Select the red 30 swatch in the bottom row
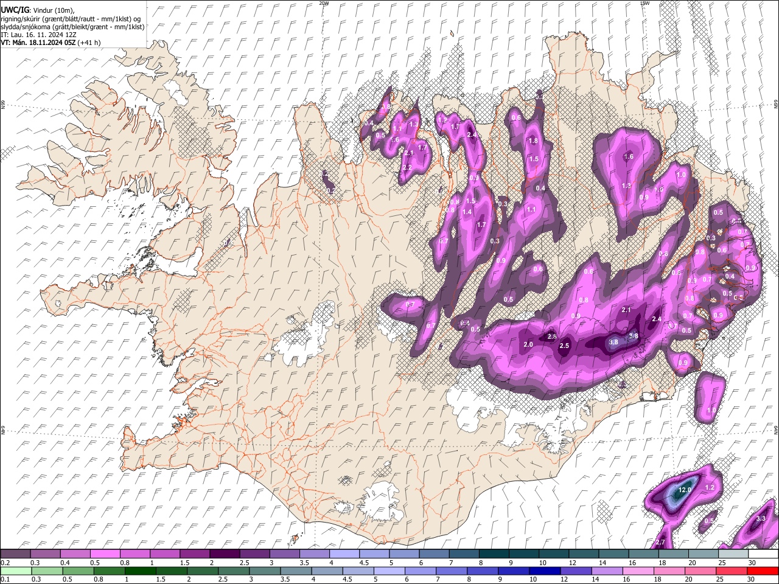 [x=763, y=571]
